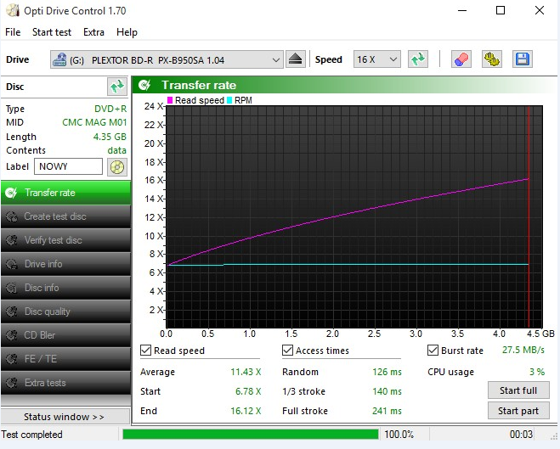Eject the disc with the eject icon
The width and height of the screenshot is (560, 449).
click(x=296, y=59)
